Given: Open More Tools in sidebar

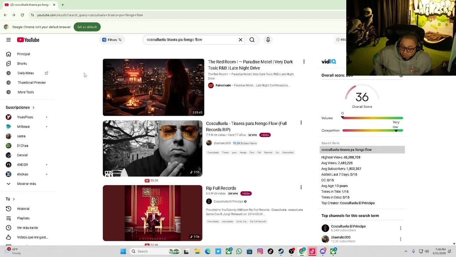Looking at the screenshot, I should [x=26, y=92].
